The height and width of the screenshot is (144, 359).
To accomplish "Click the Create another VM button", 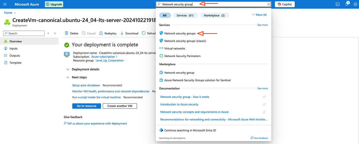I will 120,106.
